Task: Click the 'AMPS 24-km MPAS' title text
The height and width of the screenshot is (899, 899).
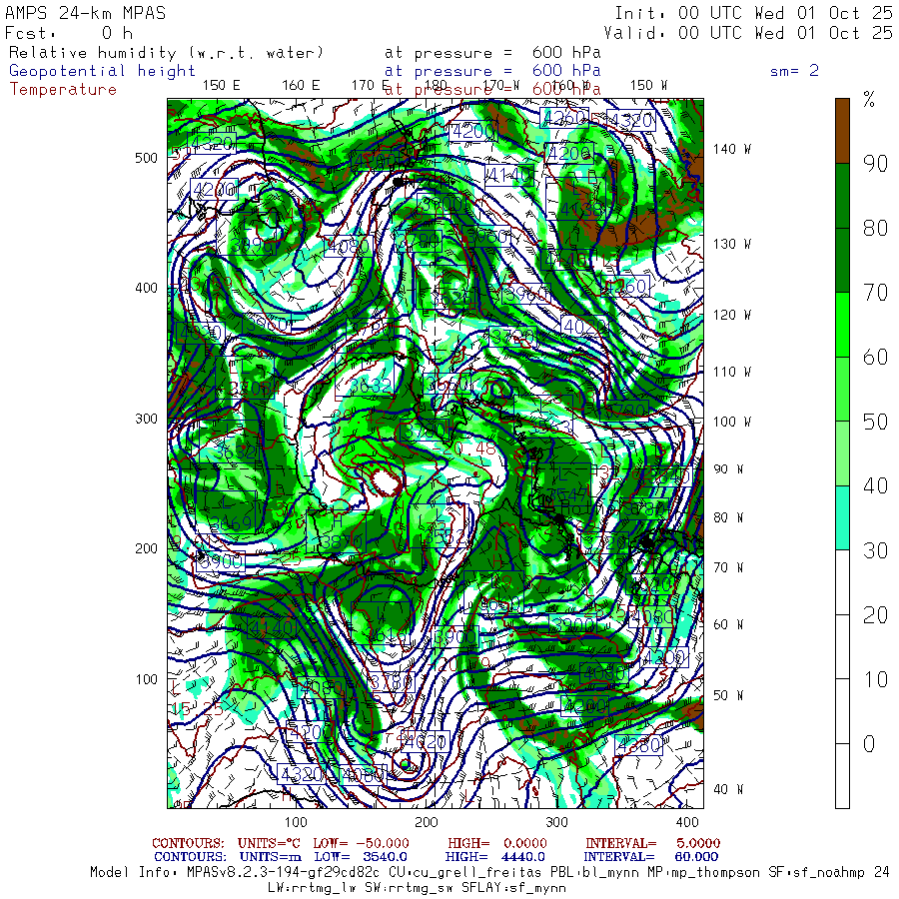Action: 86,13
